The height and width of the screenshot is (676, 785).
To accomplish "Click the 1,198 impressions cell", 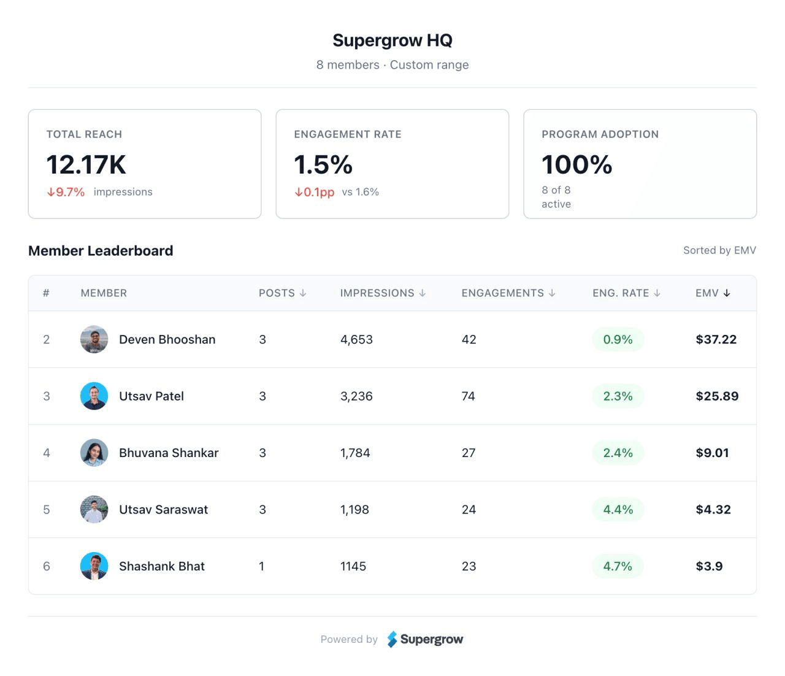I will point(354,510).
